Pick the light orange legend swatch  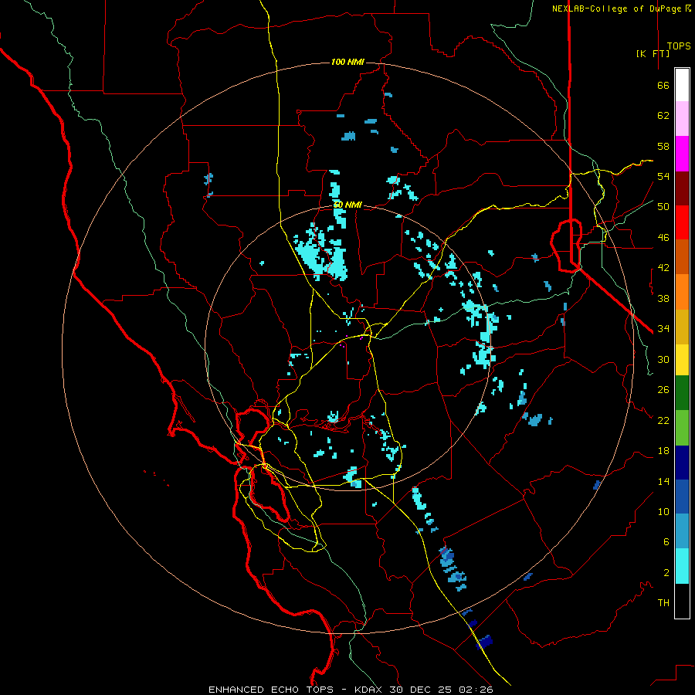[682, 291]
